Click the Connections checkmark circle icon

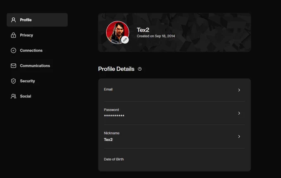click(x=14, y=51)
